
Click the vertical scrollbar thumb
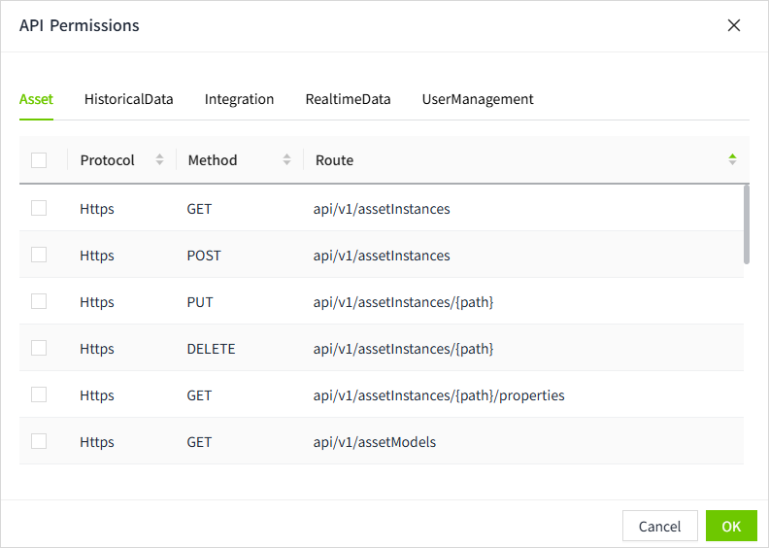click(x=746, y=223)
